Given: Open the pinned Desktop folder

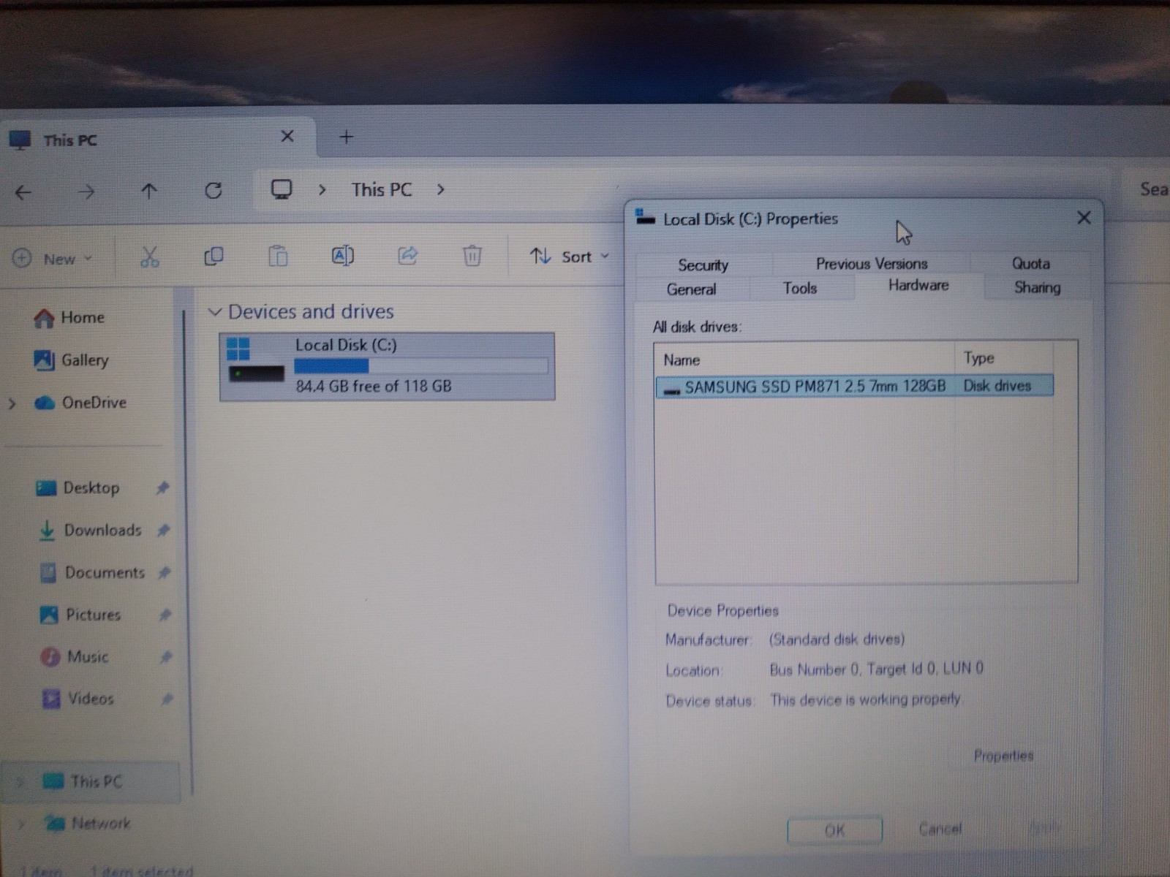Looking at the screenshot, I should [x=78, y=488].
